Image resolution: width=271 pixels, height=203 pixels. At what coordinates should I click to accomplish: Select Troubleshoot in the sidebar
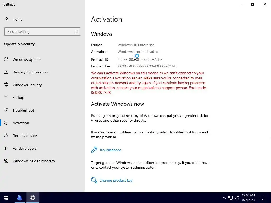point(42,110)
